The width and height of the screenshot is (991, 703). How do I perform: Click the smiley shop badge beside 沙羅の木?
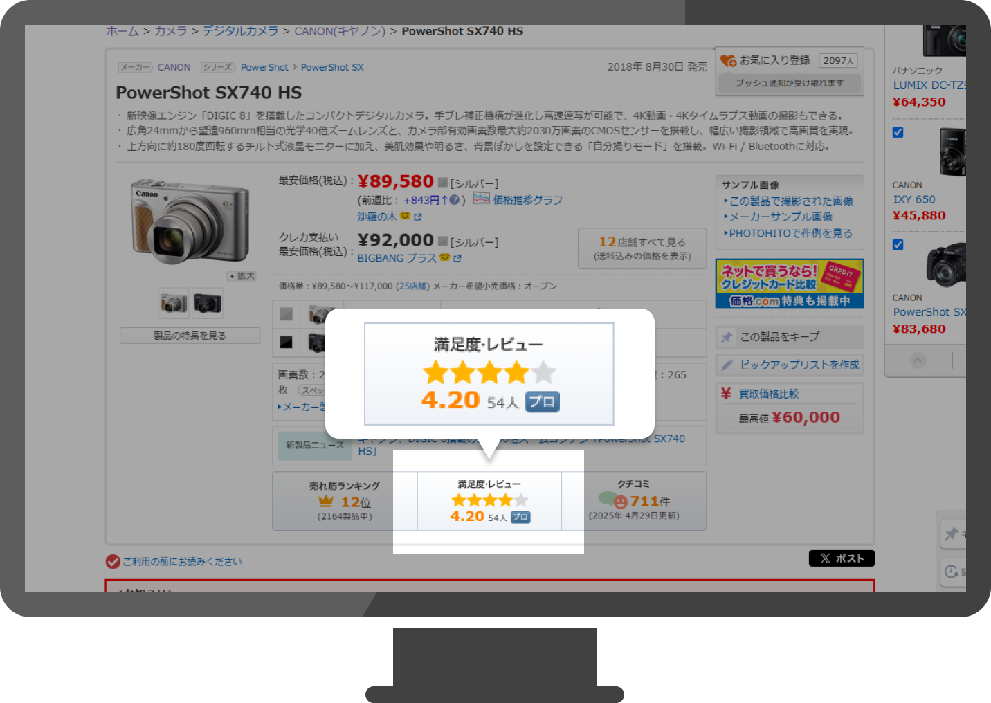405,217
